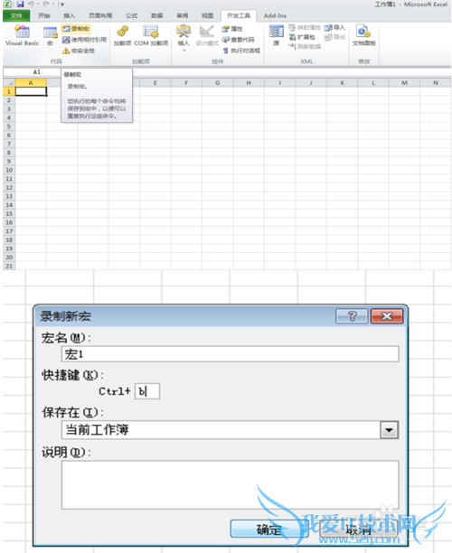Click the Description (说明) text area
Screen dimensions: 452x553
(x=230, y=484)
